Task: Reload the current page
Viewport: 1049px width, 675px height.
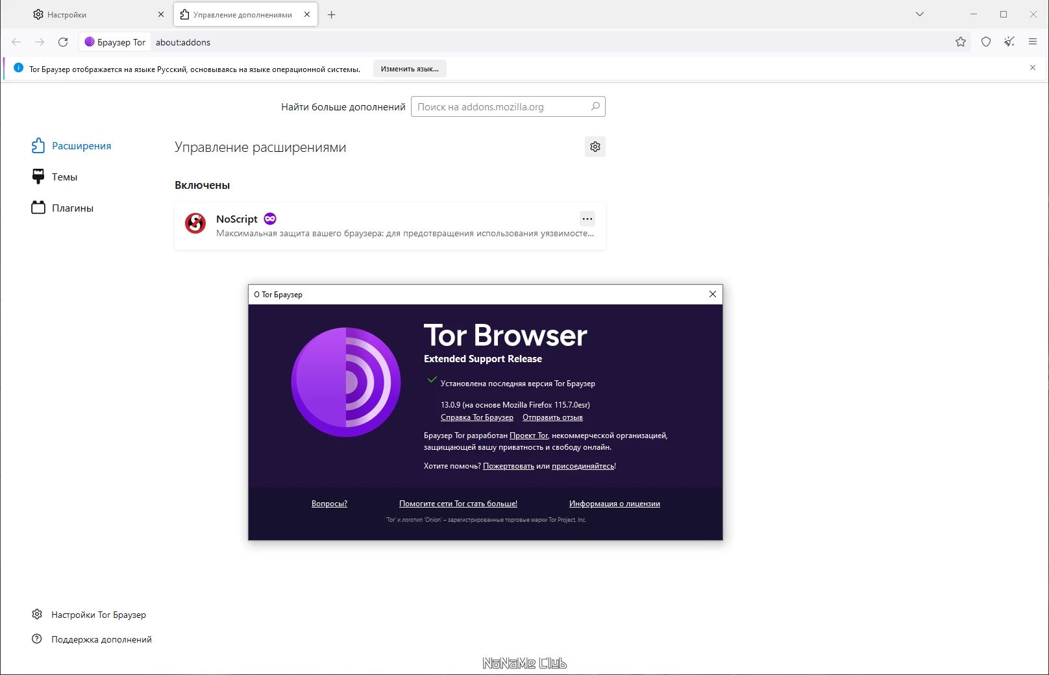Action: coord(63,42)
